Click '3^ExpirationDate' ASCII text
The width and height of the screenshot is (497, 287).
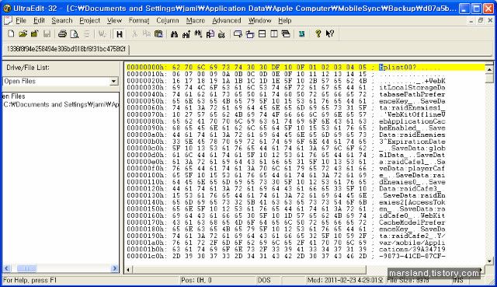412,142
